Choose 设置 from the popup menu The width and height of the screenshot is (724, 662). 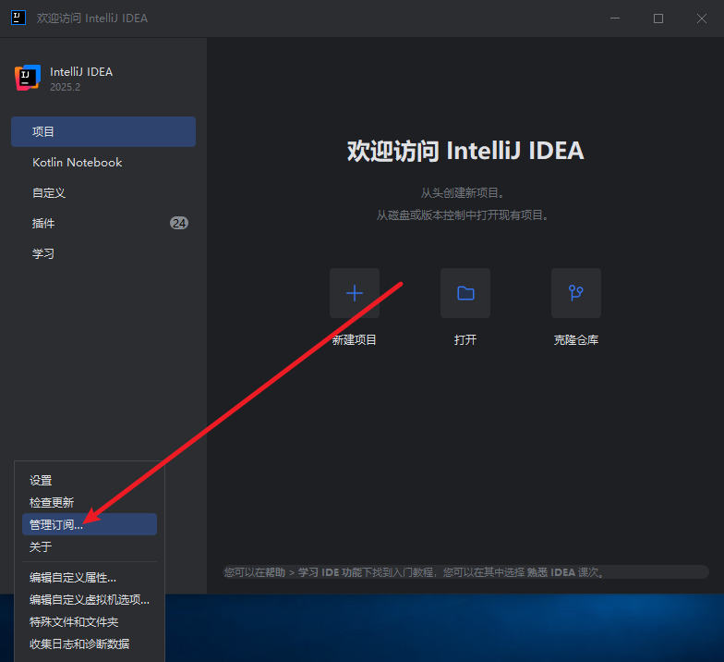point(90,481)
